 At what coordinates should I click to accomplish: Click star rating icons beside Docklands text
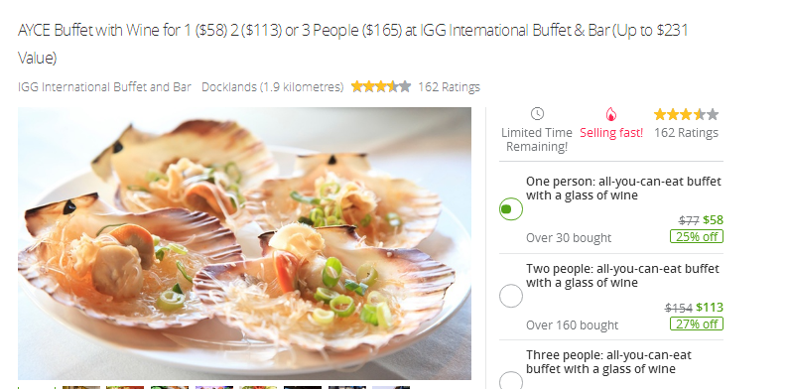coord(381,86)
